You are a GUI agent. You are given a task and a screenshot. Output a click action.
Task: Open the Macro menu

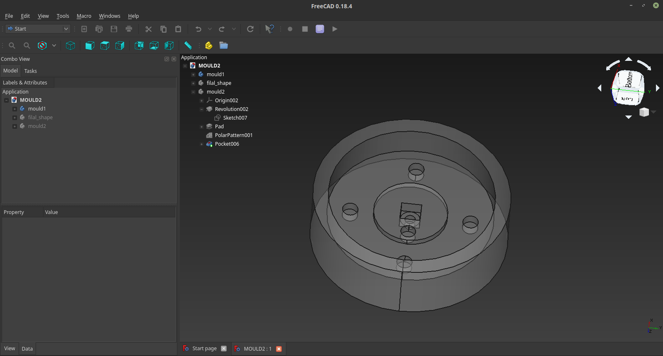pos(84,16)
